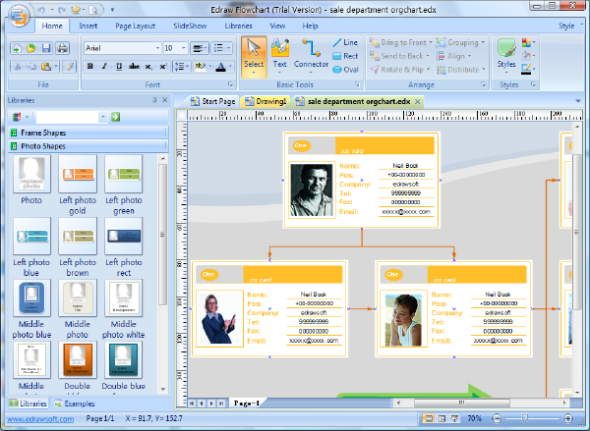Screen dimensions: 590x431
Task: Toggle Underline text formatting
Action: pos(117,68)
